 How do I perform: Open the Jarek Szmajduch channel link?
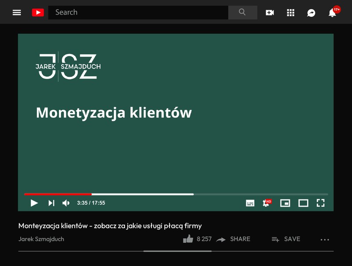pos(41,239)
